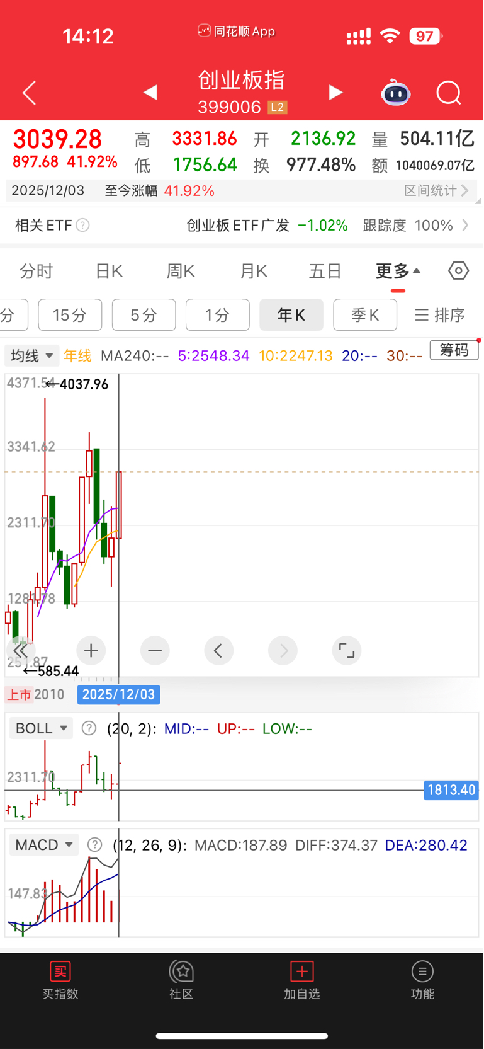Zoom in chart with plus button
This screenshot has width=484, height=1049.
click(x=91, y=650)
